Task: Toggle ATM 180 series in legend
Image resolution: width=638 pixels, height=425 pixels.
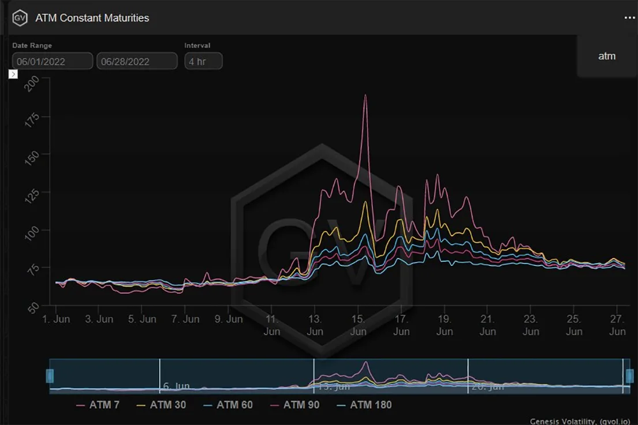Action: 364,405
